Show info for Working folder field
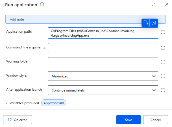The height and width of the screenshot is (127, 172). click(163, 62)
